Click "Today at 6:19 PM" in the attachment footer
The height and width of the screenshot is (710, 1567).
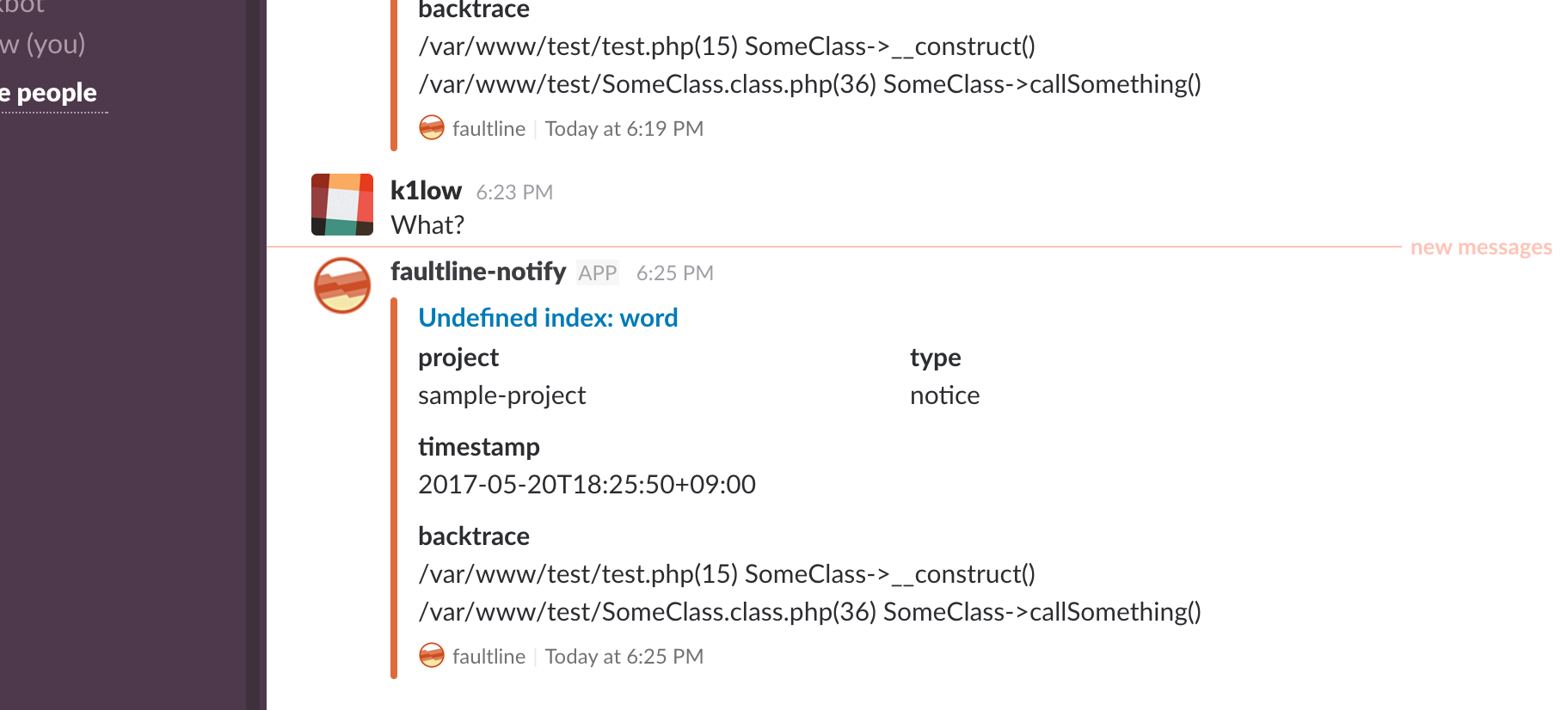pyautogui.click(x=624, y=127)
